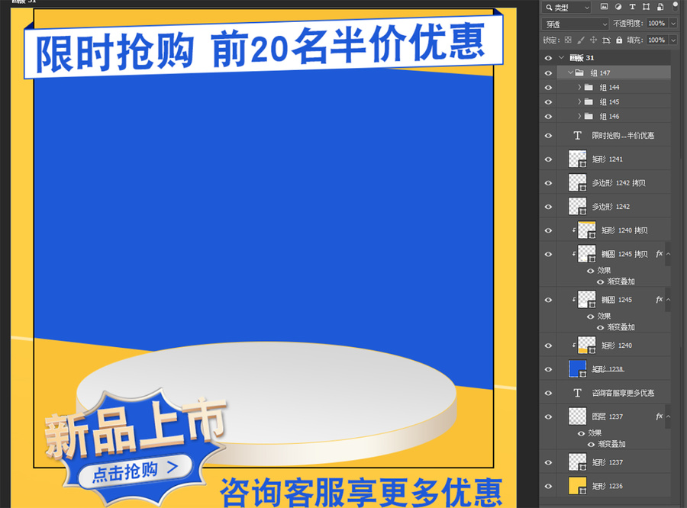Click the 咨询客服享更多优惠 text on canvas
The width and height of the screenshot is (687, 508).
[x=360, y=492]
